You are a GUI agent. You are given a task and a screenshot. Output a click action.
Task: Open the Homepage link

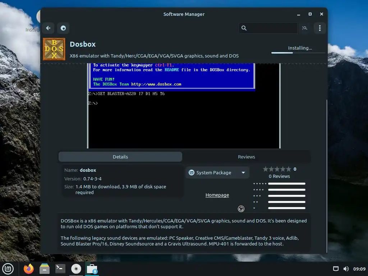point(217,195)
